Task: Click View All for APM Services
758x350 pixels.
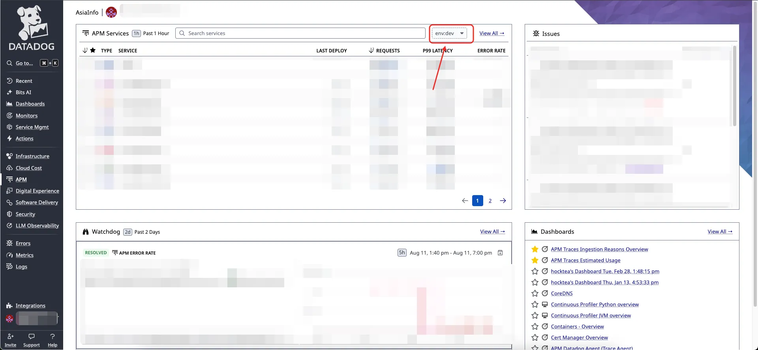Action: [x=492, y=34]
